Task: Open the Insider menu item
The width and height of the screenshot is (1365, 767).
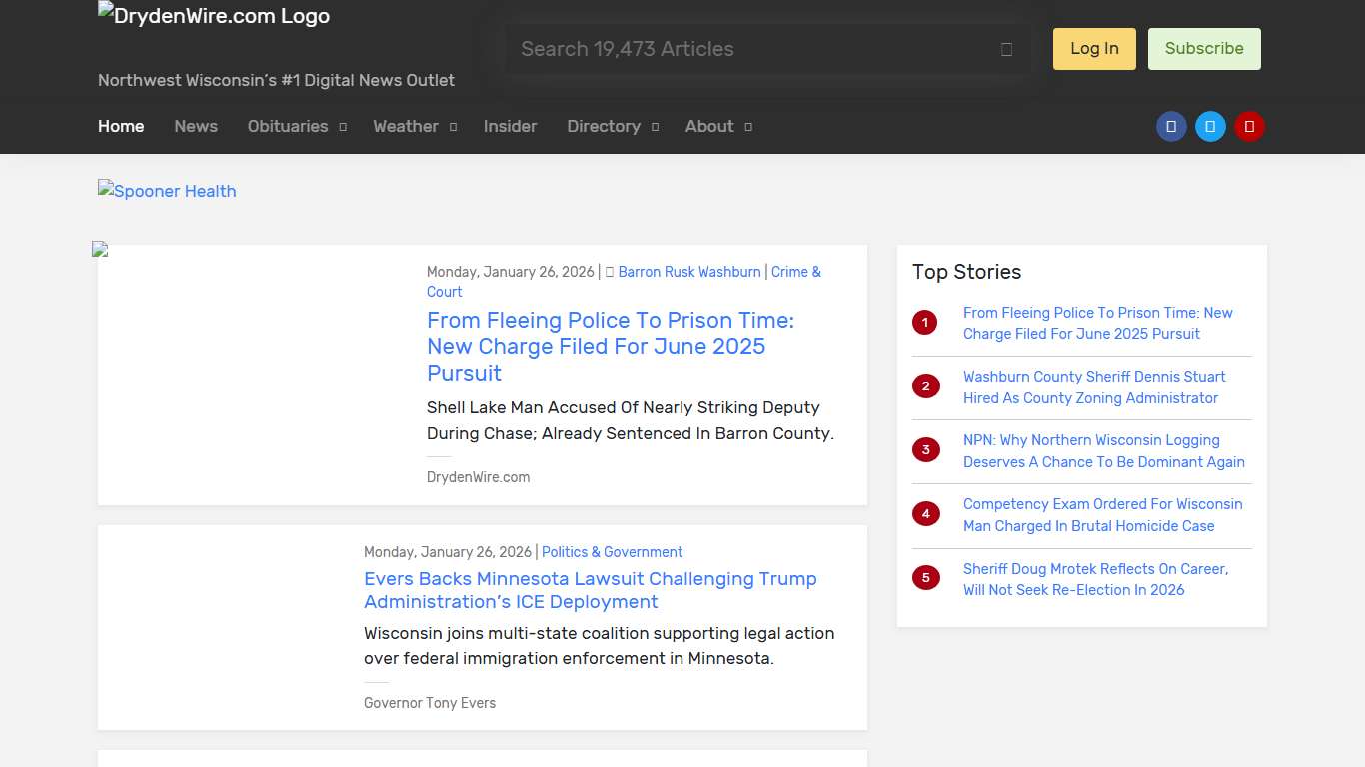Action: click(x=510, y=127)
